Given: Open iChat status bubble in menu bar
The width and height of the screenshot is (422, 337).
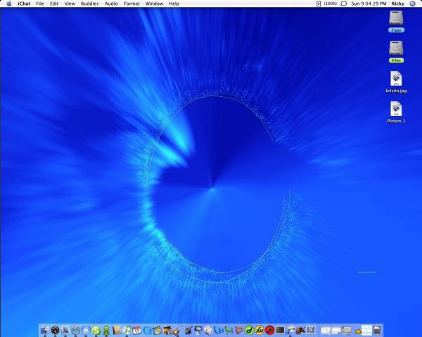Looking at the screenshot, I should coord(344,4).
